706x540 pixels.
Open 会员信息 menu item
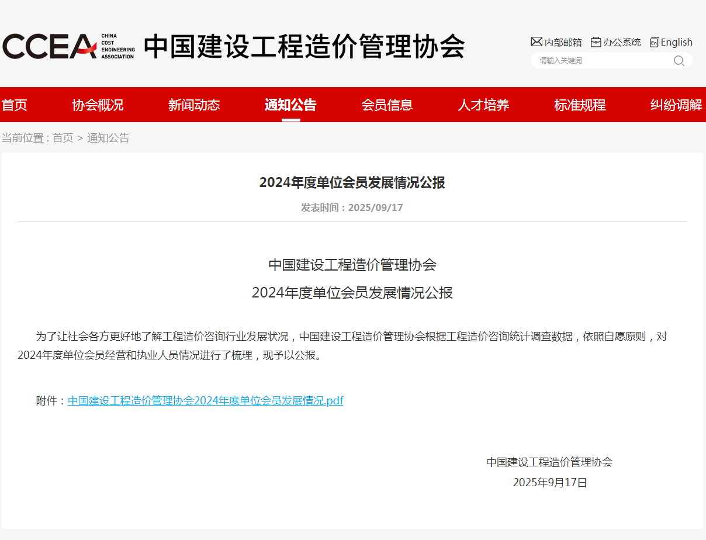387,105
